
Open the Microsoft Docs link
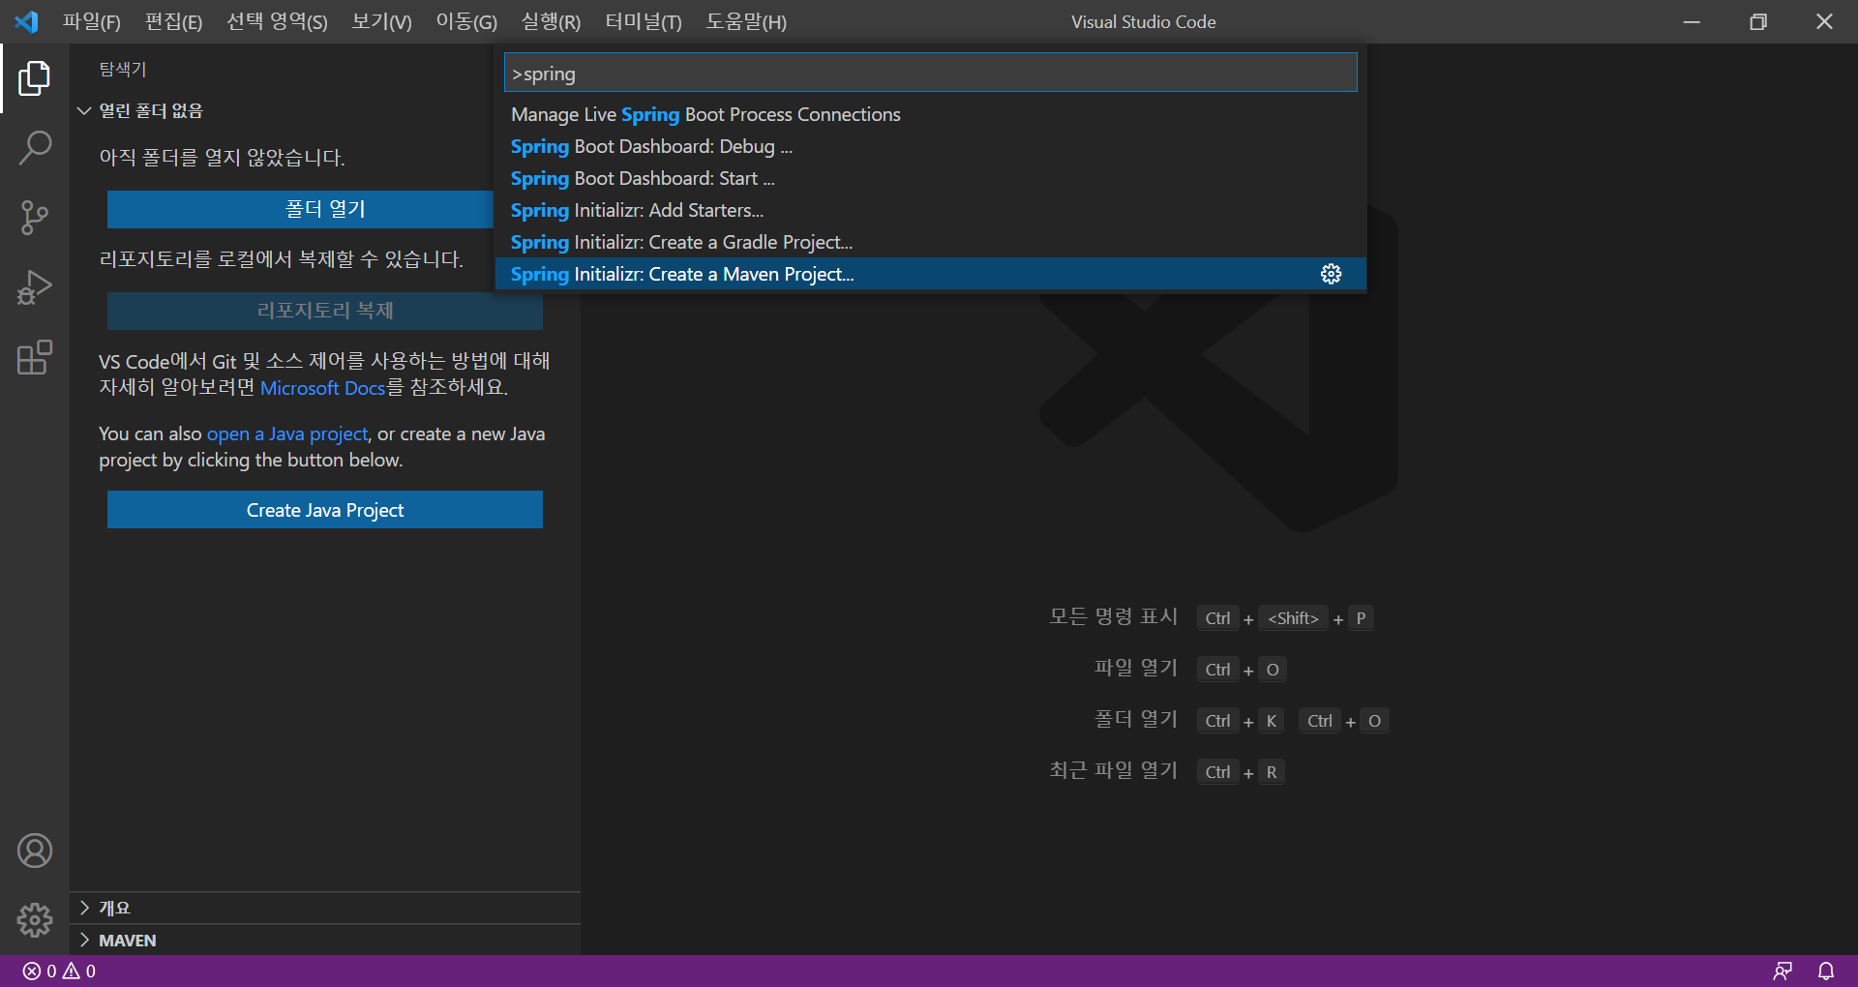(x=322, y=388)
